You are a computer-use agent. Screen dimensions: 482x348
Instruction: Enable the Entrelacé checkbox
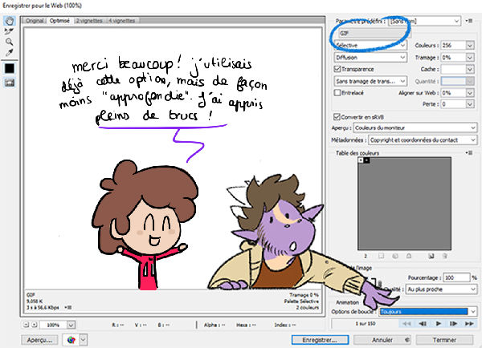[336, 93]
